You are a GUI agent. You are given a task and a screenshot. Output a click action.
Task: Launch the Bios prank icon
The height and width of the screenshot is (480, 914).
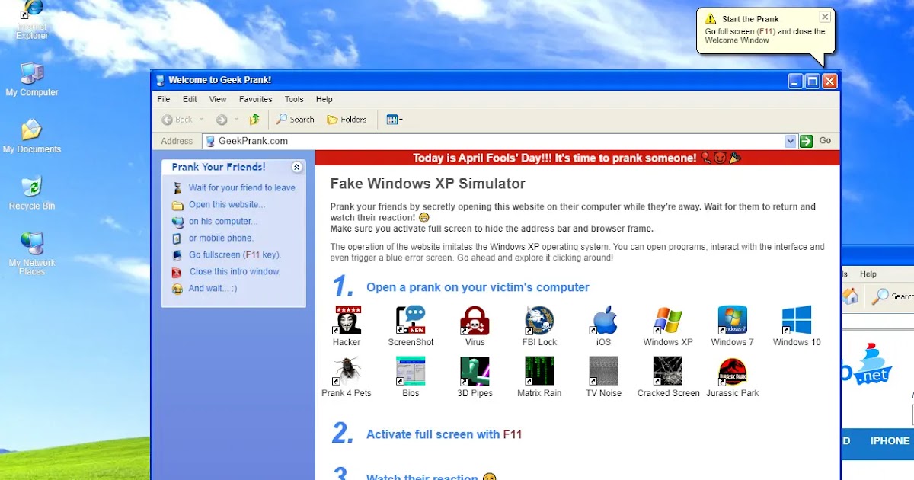click(x=411, y=372)
